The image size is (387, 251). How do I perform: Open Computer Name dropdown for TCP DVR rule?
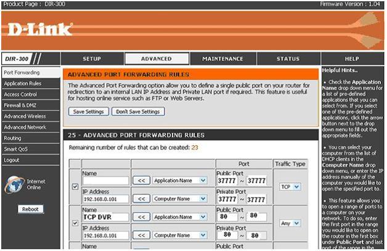pyautogui.click(x=179, y=235)
